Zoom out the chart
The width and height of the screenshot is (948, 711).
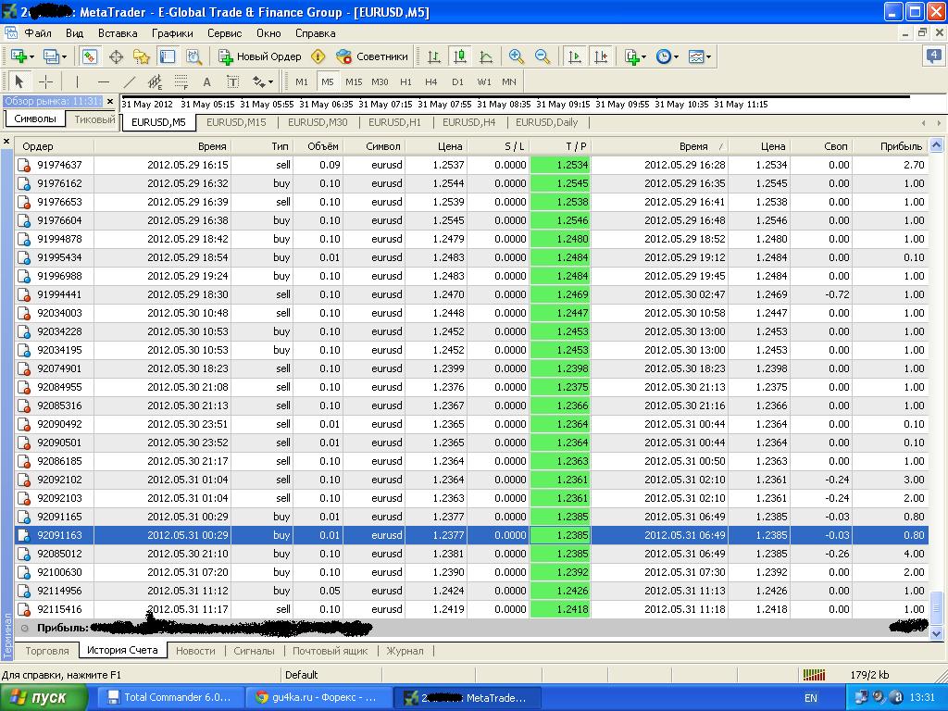tap(543, 56)
